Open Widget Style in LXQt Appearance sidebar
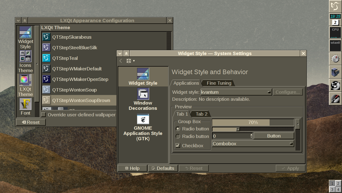This screenshot has height=193, width=342. [25, 38]
